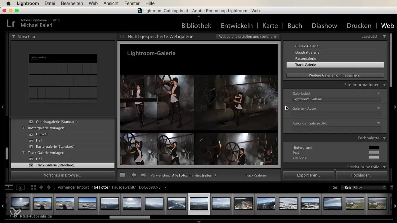Hide the right panel arrow
The image size is (397, 223).
coord(395,107)
